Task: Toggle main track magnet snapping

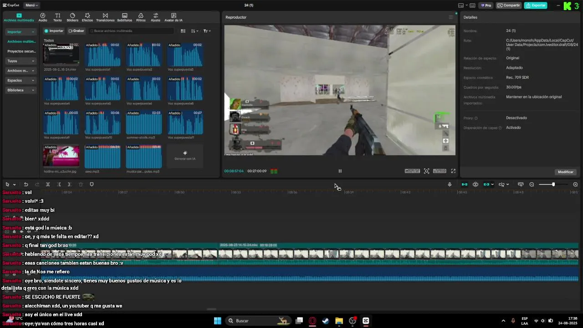Action: coord(465,184)
